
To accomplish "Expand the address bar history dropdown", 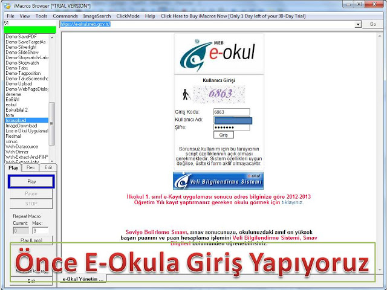I will pos(358,24).
